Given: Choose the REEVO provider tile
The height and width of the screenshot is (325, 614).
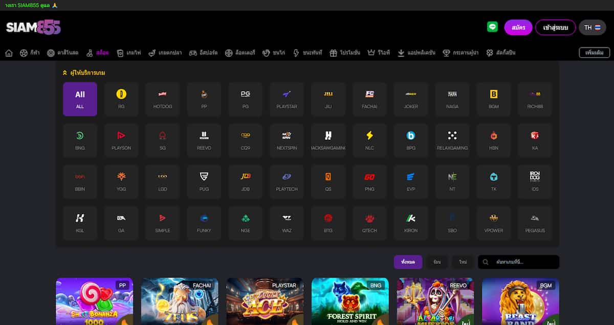Looking at the screenshot, I should [204, 140].
